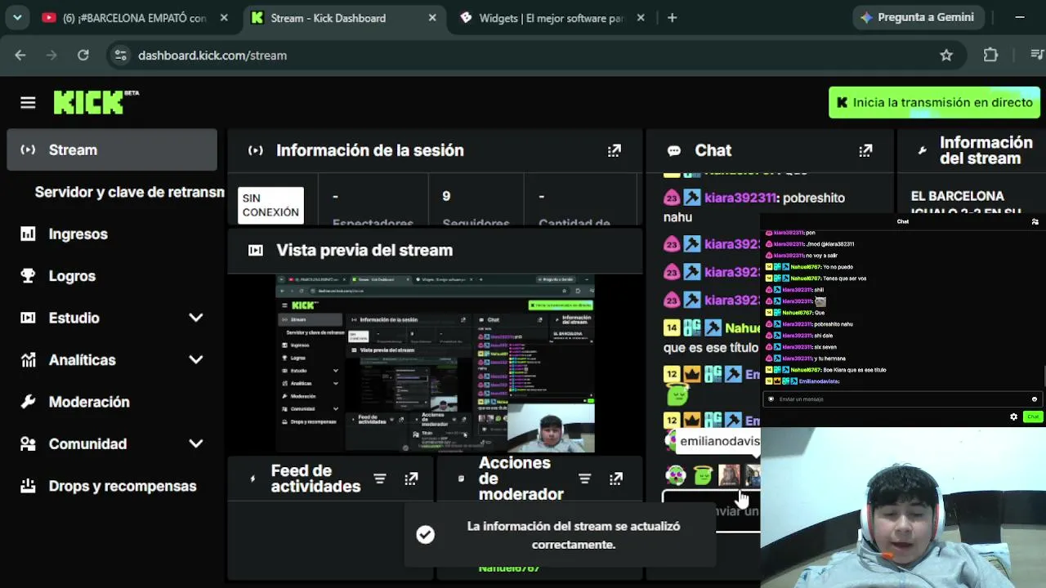Click Inicia la transmisión en directo
Viewport: 1046px width, 588px height.
[x=934, y=103]
